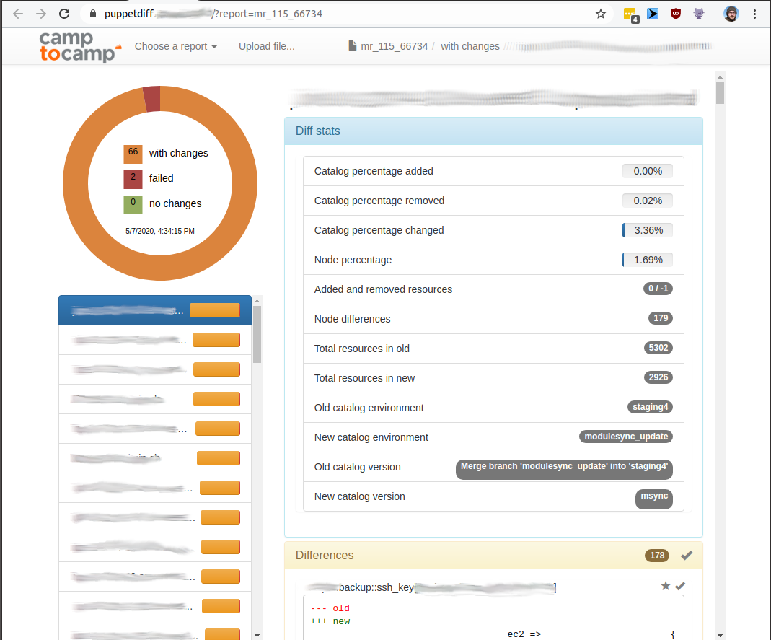Click the 'with changes' breadcrumb

(x=470, y=46)
